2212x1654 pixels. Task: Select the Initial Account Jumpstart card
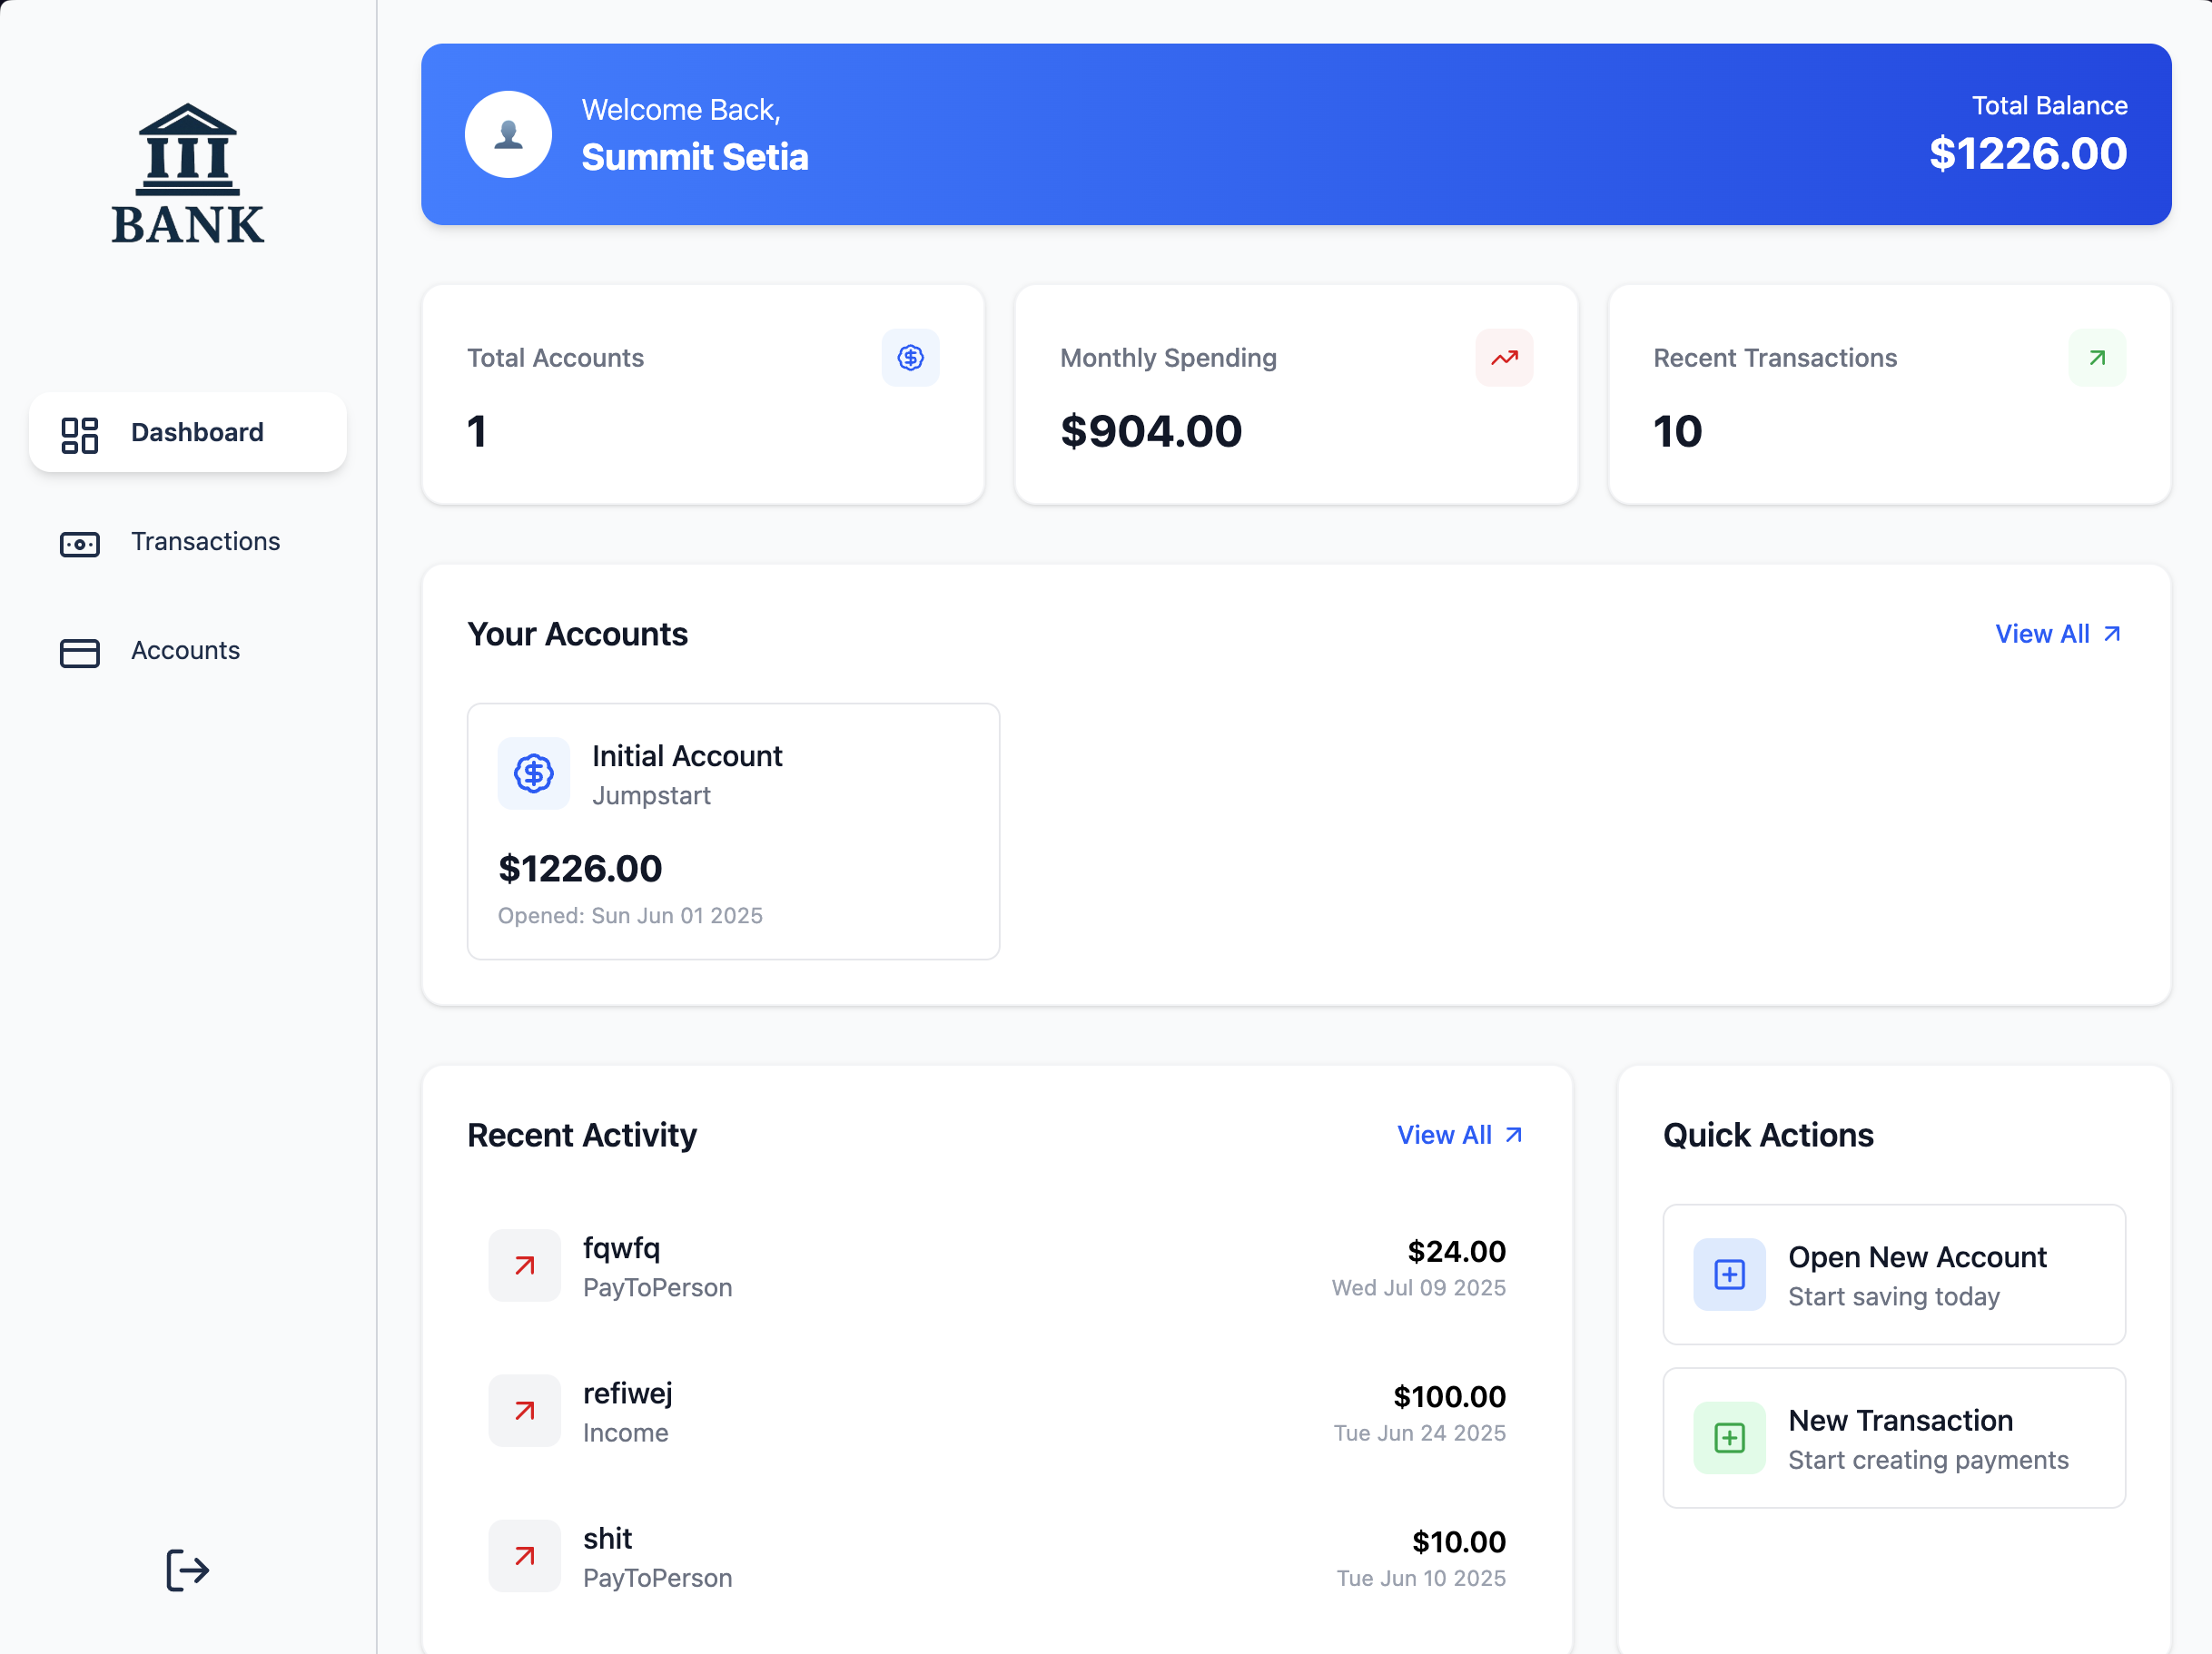point(733,831)
